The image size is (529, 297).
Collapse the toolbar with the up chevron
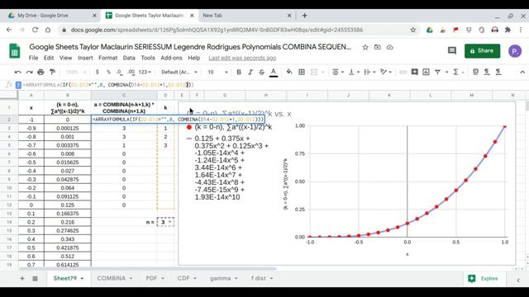[522, 72]
